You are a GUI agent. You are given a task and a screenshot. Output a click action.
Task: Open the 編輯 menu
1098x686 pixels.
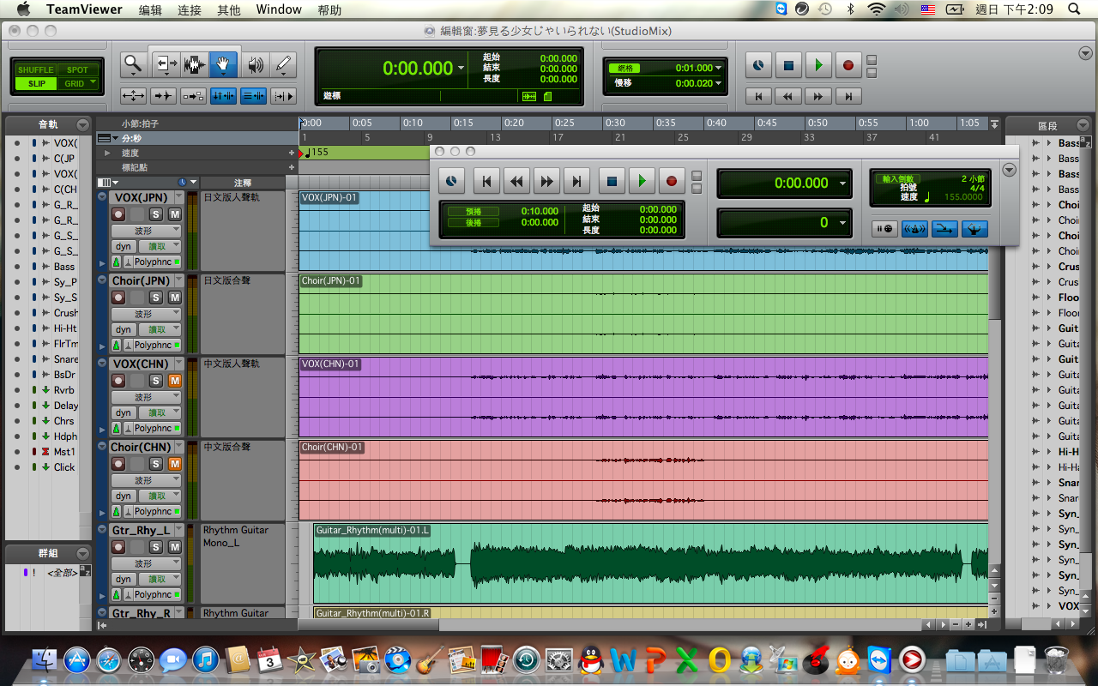(150, 9)
